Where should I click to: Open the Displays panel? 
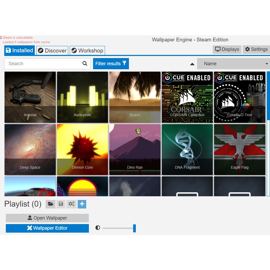pos(227,49)
